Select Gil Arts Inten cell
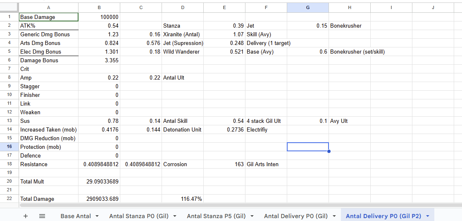462x221 pixels. point(266,164)
